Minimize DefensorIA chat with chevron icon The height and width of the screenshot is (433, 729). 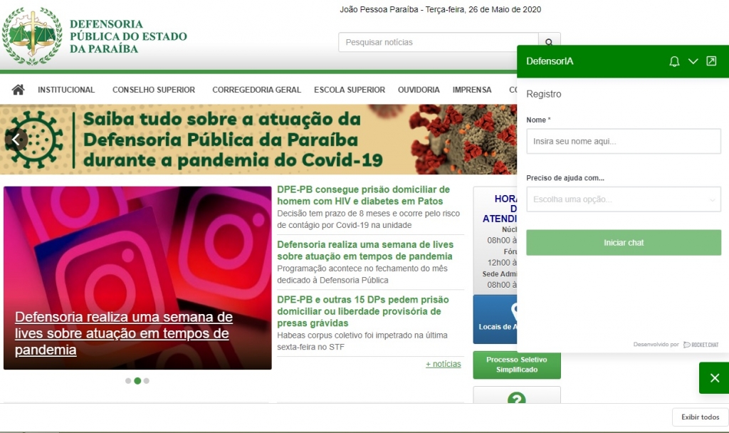(693, 61)
